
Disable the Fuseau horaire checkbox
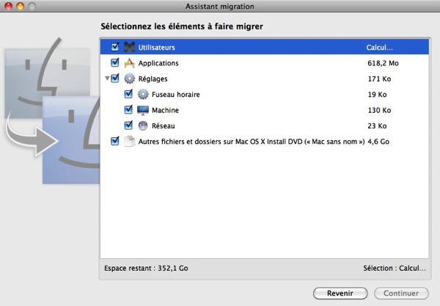pyautogui.click(x=129, y=95)
